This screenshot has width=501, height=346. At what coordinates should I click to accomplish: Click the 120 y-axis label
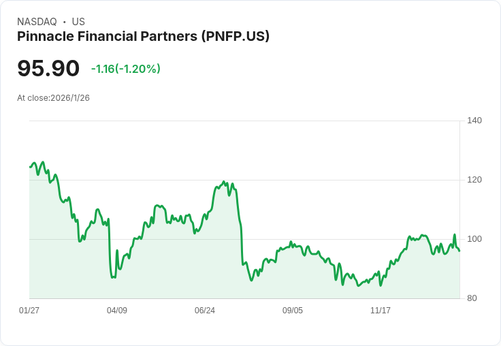pos(474,180)
